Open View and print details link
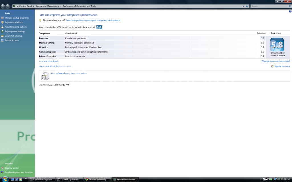Image resolution: width=292 pixels, height=182 pixels. click(x=48, y=61)
